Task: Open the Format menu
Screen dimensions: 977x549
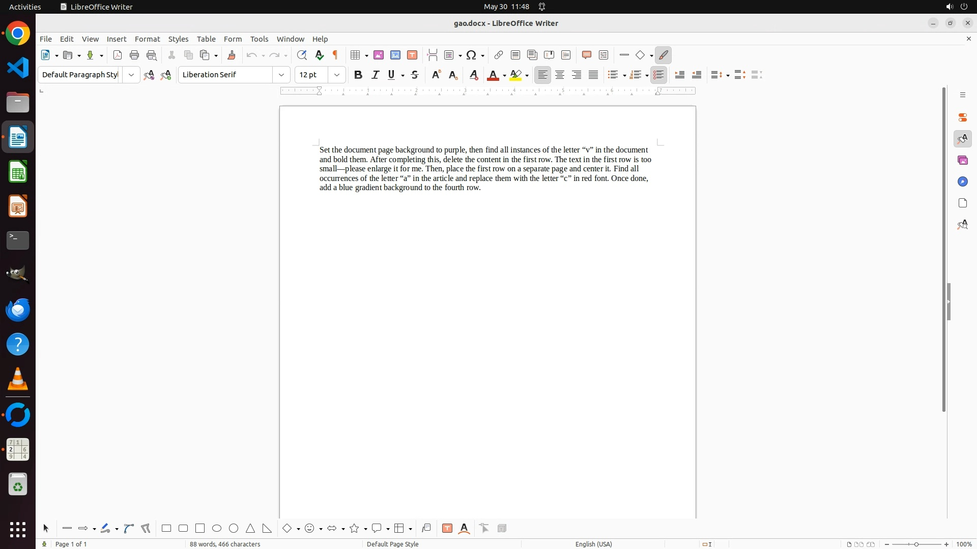Action: [x=147, y=39]
